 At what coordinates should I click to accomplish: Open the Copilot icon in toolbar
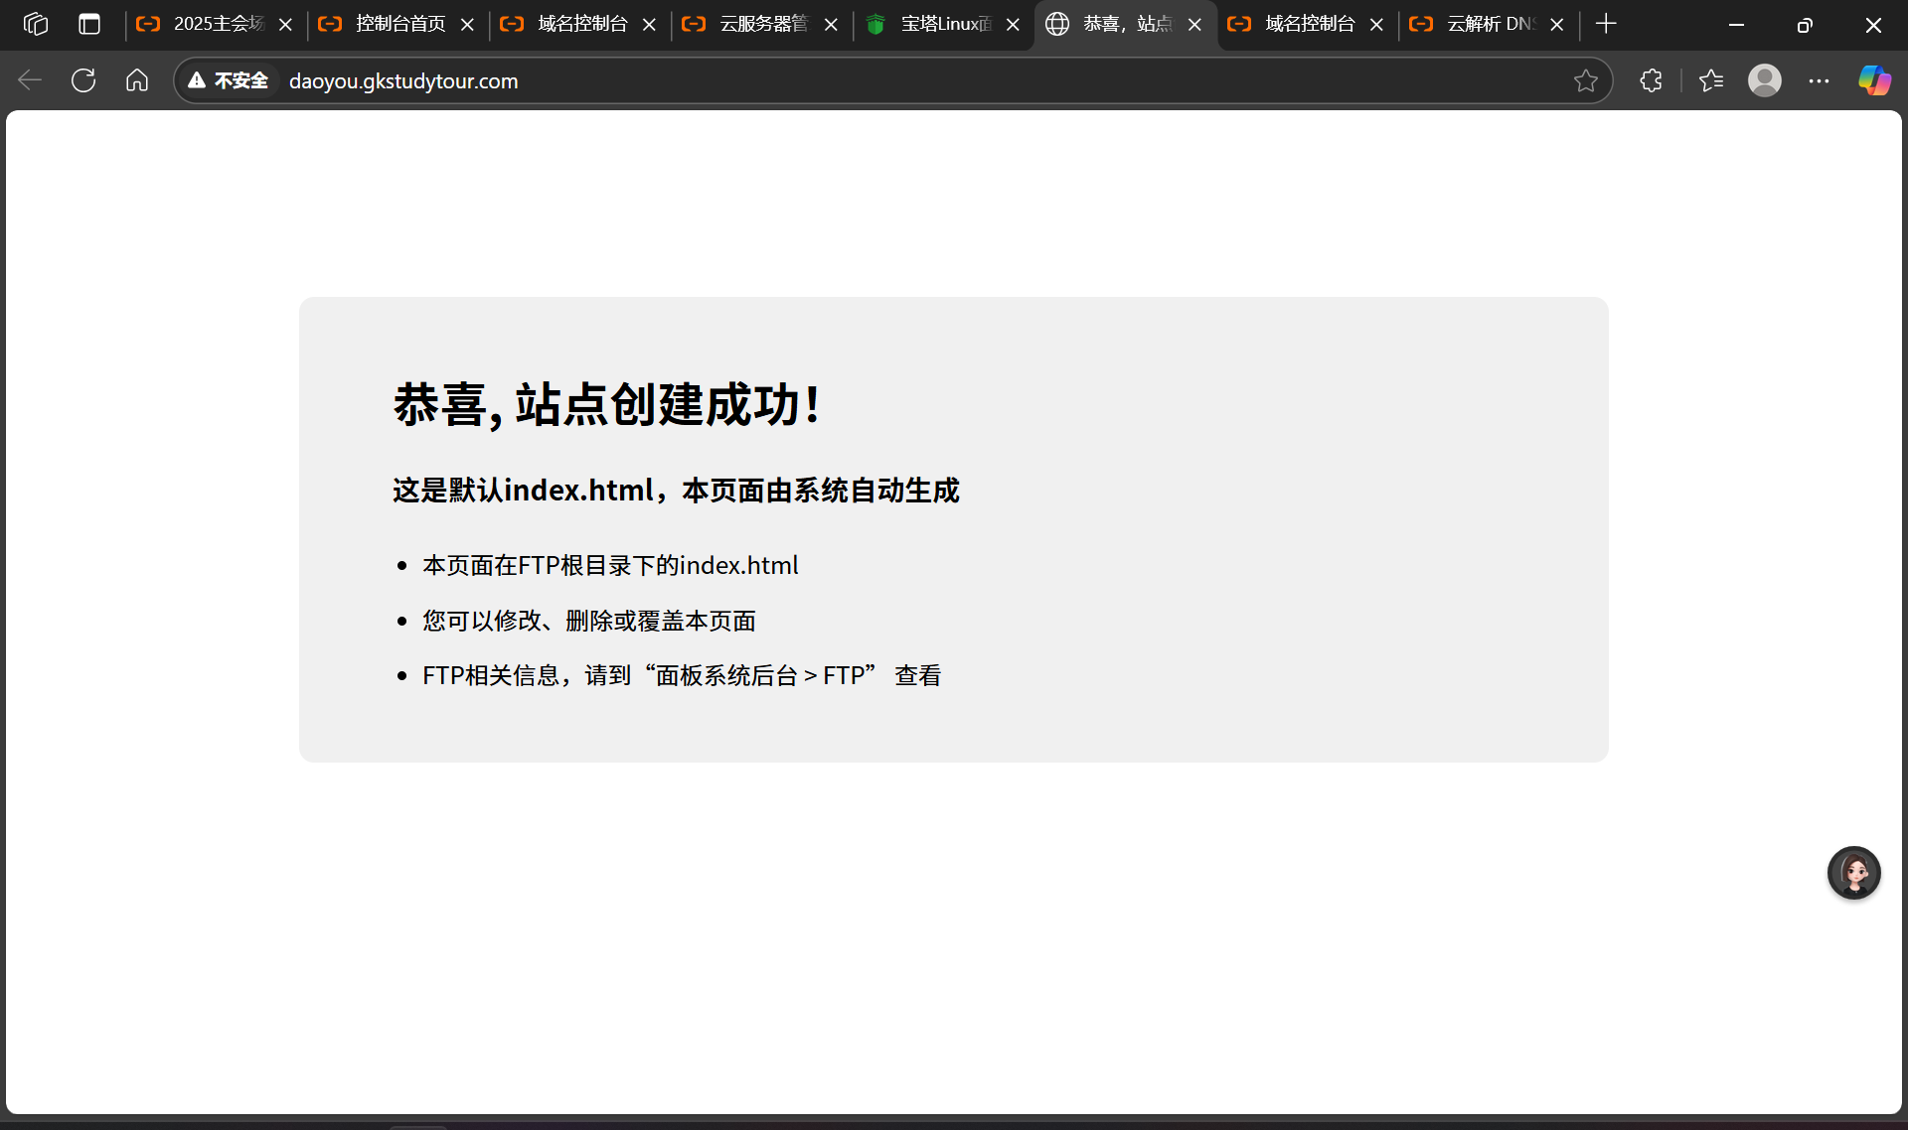click(x=1874, y=80)
